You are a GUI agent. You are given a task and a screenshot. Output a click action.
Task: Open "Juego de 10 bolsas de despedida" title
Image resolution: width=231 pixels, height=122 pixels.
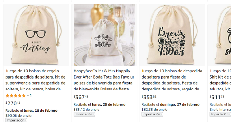pyautogui.click(x=172, y=80)
